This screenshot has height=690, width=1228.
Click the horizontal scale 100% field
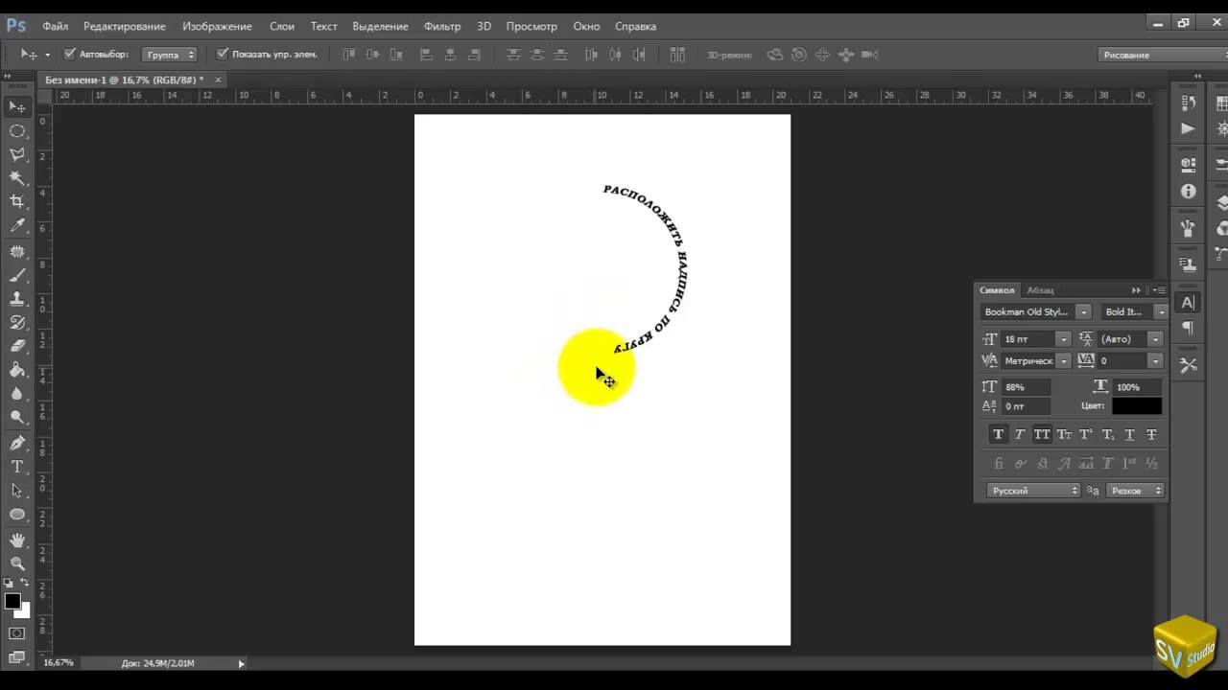1139,387
